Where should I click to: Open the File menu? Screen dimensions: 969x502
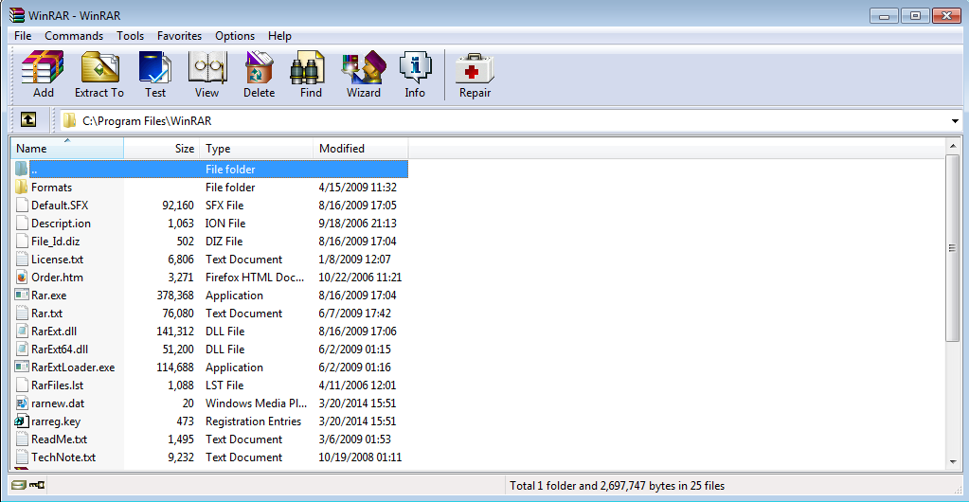(23, 36)
